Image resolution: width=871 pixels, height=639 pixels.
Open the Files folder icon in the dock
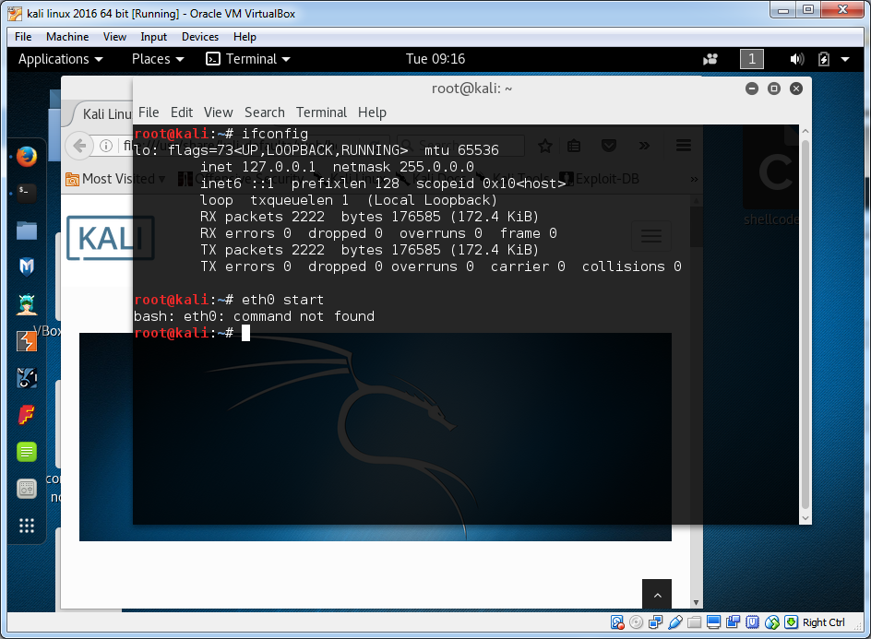pyautogui.click(x=26, y=230)
